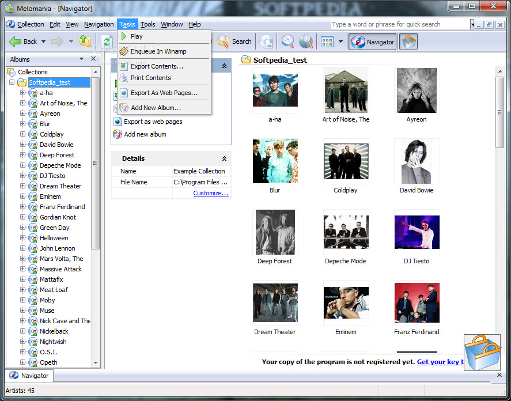Choose Enqueue In Winamp from Tasks menu

(164, 51)
